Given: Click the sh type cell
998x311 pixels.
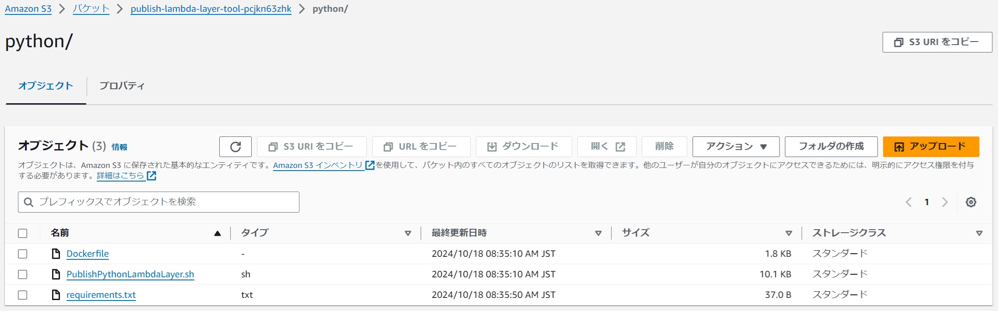Looking at the screenshot, I should click(246, 274).
